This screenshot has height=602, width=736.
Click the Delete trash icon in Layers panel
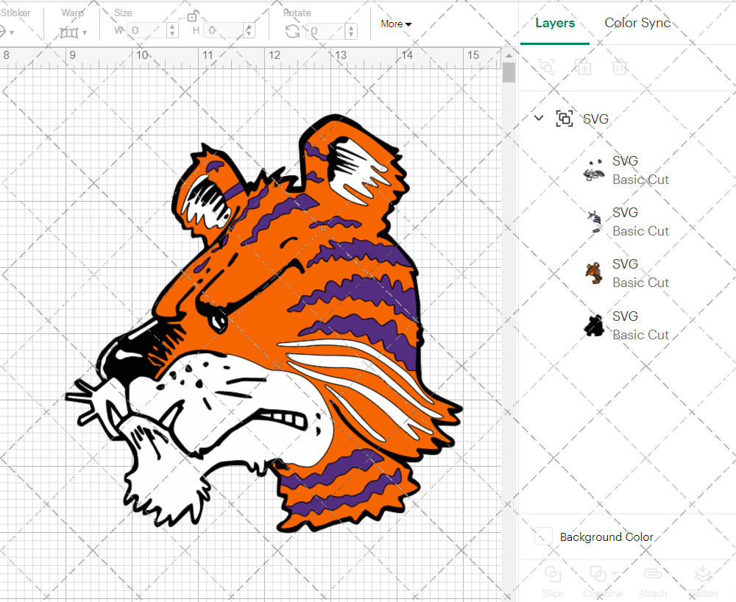[x=620, y=67]
